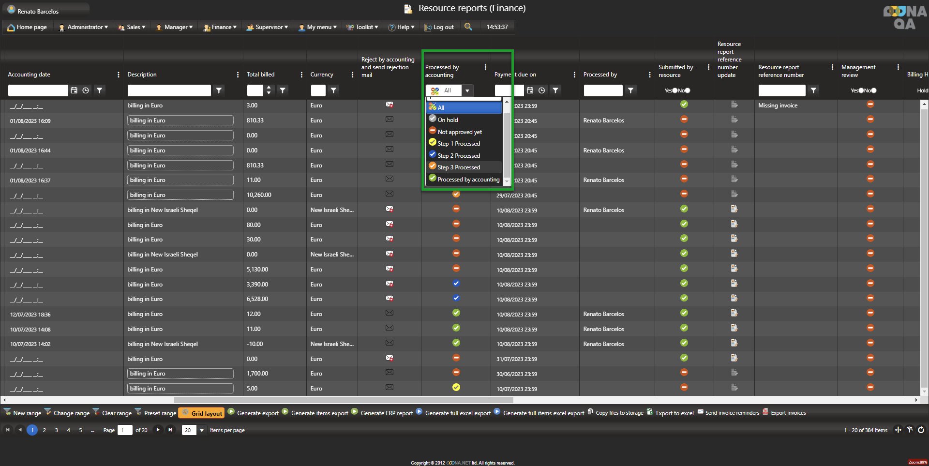The image size is (929, 466).
Task: Go to next page using arrow
Action: [x=158, y=430]
